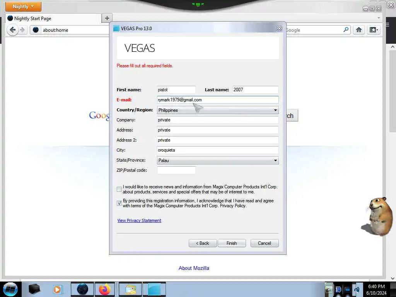Open the Windows Start button

pyautogui.click(x=10, y=289)
